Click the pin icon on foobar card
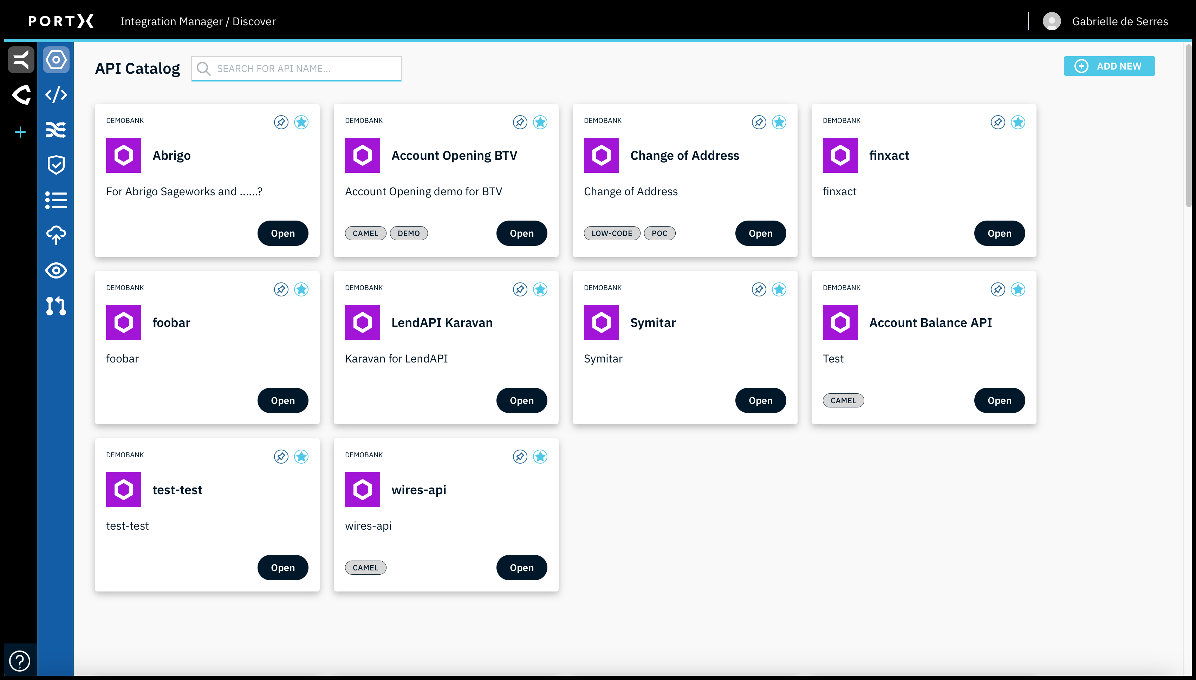 click(281, 289)
